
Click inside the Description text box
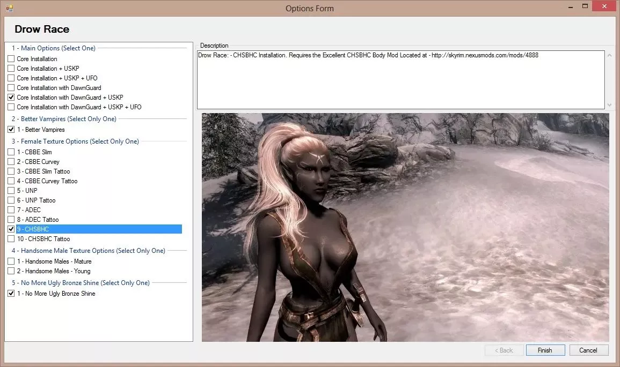pos(400,80)
